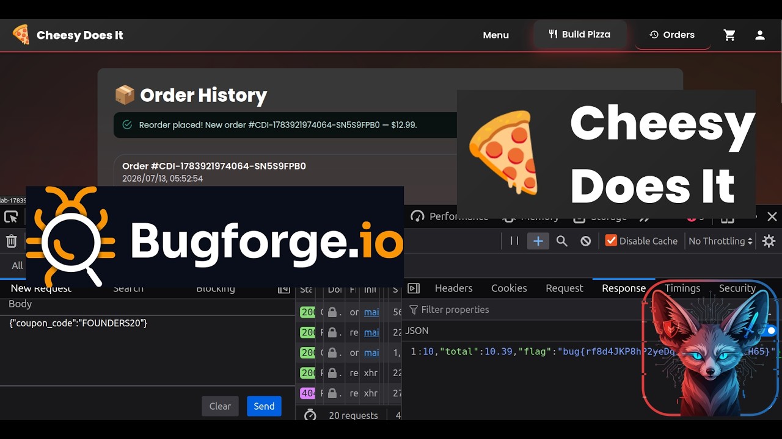The width and height of the screenshot is (782, 439).
Task: Open the request blocking circle-slash icon
Action: point(586,241)
